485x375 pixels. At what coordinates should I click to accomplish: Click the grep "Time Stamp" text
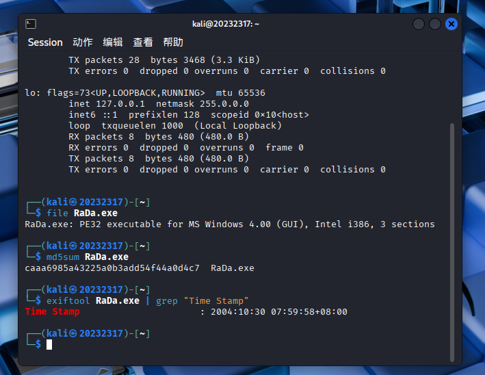[202, 300]
